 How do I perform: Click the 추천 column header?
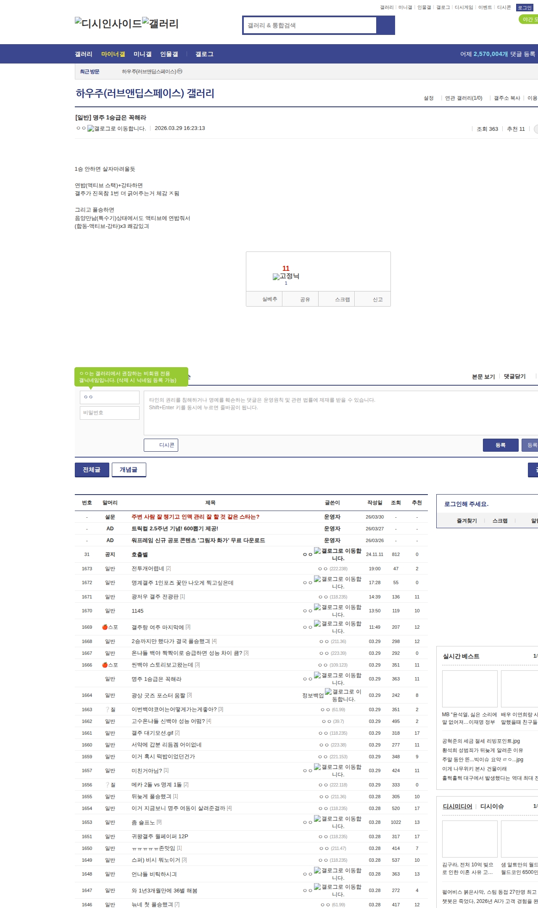click(417, 503)
